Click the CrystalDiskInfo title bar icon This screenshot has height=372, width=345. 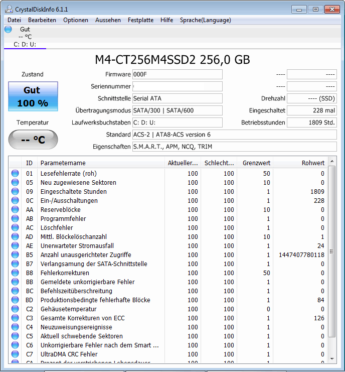(9, 9)
